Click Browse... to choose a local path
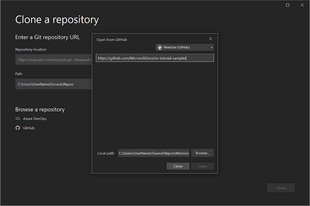 tap(202, 153)
